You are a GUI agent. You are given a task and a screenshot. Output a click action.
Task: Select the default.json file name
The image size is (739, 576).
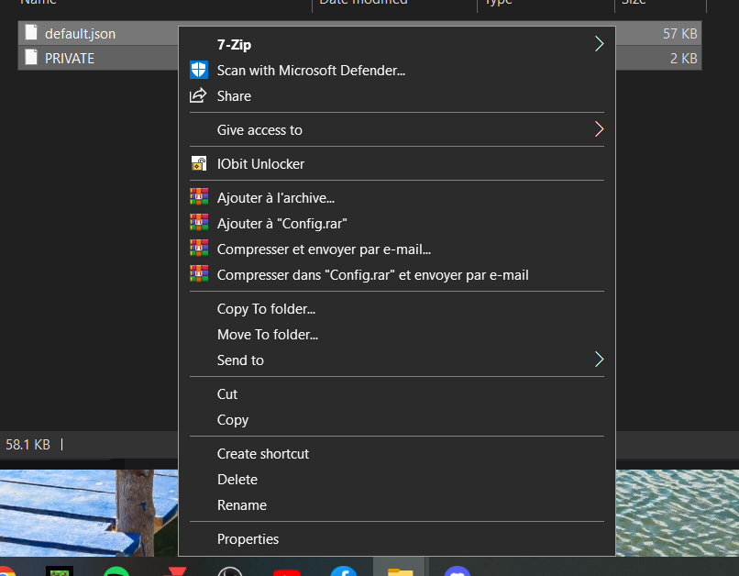coord(80,33)
